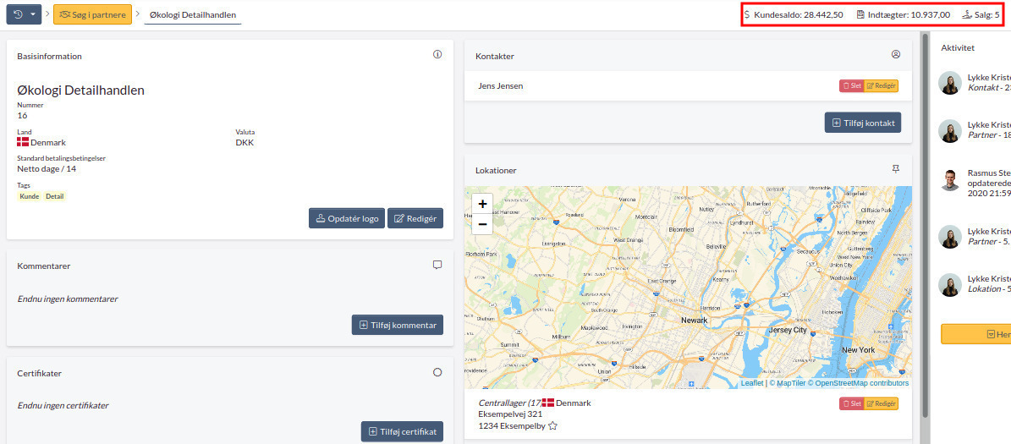Click the person icon in Kontakter header
This screenshot has width=1011, height=444.
click(896, 55)
